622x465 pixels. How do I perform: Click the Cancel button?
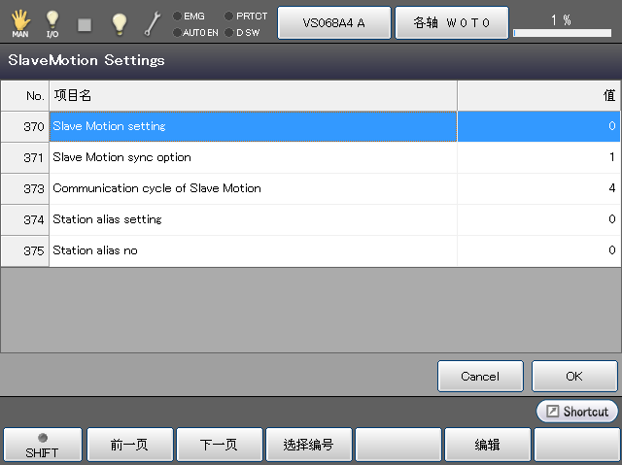coord(480,376)
